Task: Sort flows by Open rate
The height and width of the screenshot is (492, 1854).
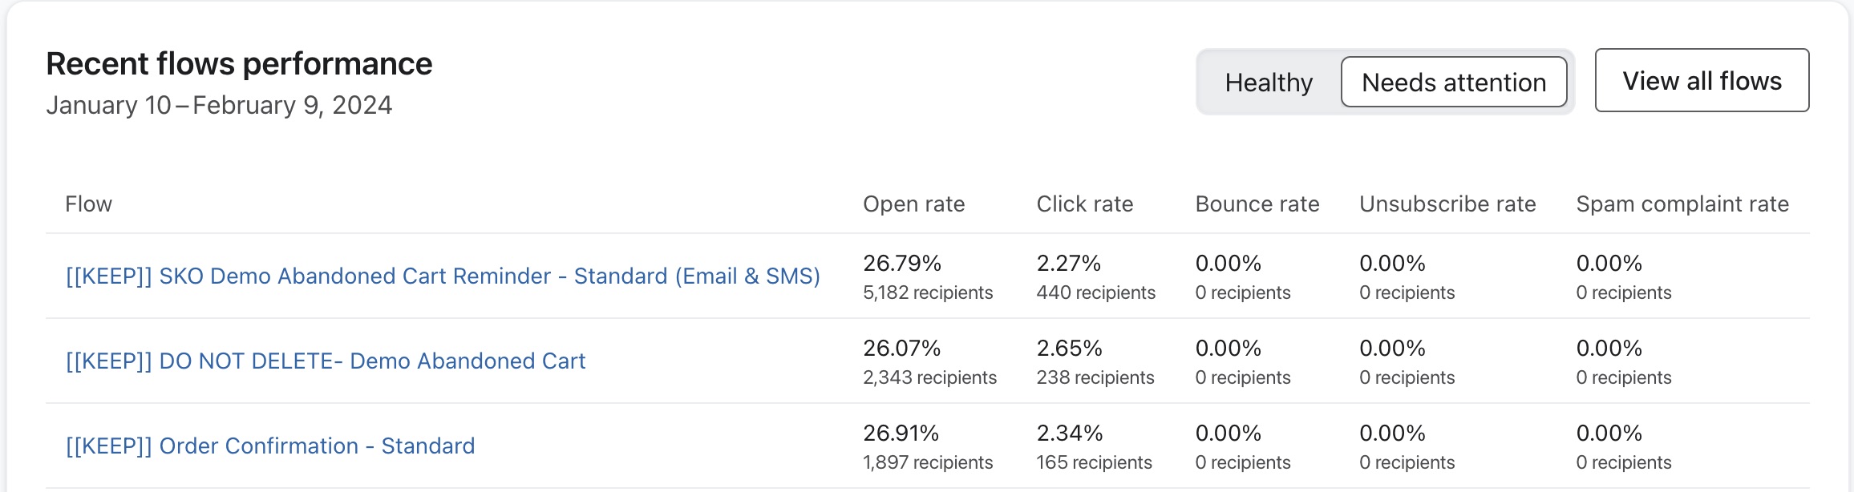Action: coord(913,204)
